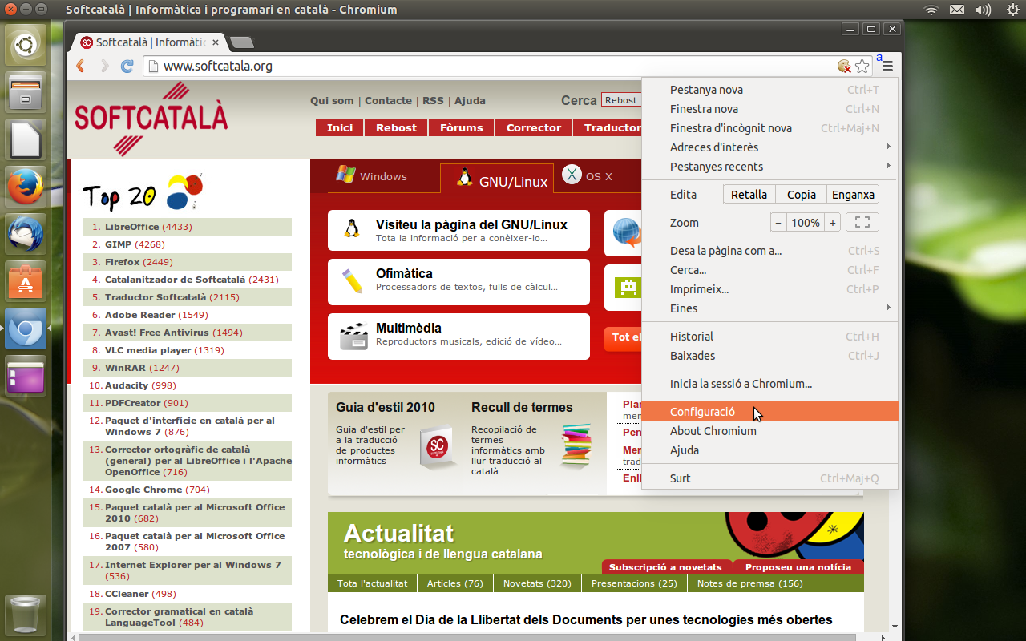Switch to the OS X tab

tap(588, 176)
